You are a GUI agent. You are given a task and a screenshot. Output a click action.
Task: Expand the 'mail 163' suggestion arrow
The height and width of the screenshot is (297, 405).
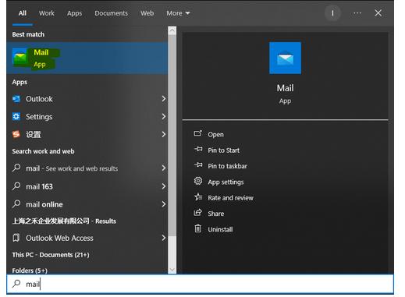[164, 186]
